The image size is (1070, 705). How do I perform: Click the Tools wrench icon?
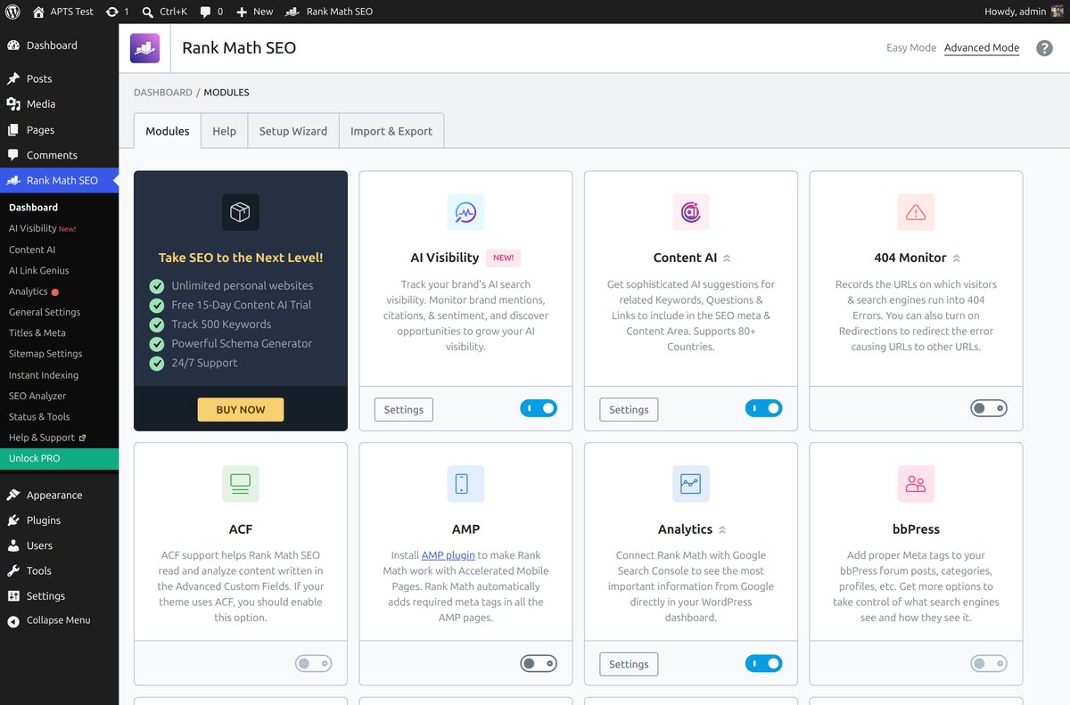pos(13,570)
